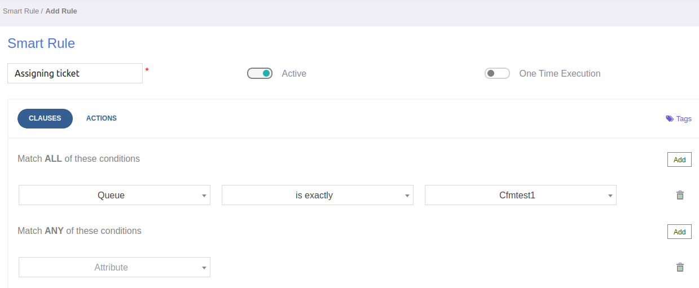This screenshot has height=288, width=699.
Task: Delete the Queue condition row via its trash icon
Action: pyautogui.click(x=680, y=195)
